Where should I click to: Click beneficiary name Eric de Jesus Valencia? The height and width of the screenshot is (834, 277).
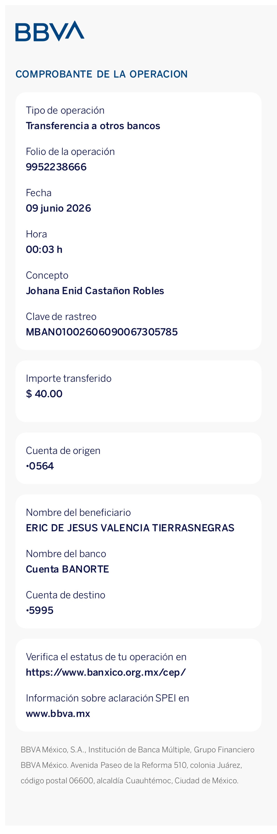(130, 528)
